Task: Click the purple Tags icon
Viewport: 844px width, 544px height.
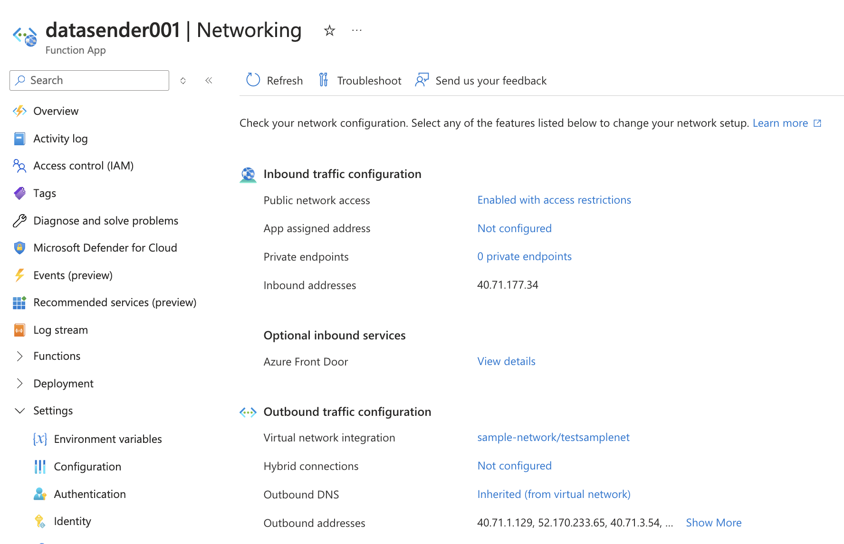Action: [x=19, y=193]
